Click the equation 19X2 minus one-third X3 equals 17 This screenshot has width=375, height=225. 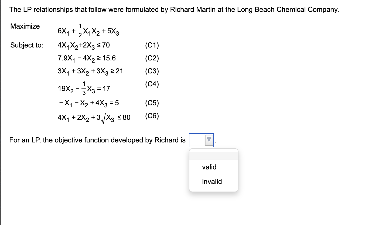pos(84,88)
